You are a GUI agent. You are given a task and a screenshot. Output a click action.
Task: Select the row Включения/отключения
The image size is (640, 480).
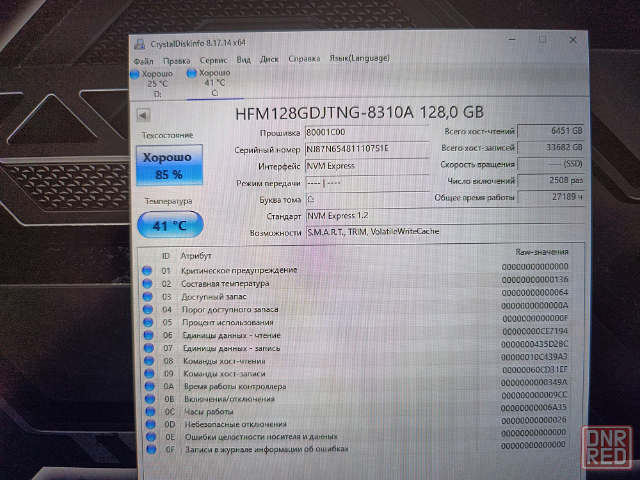[x=355, y=397]
